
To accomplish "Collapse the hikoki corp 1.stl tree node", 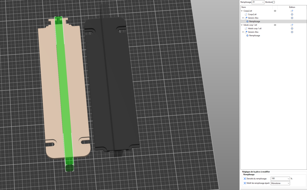I will coord(242,25).
